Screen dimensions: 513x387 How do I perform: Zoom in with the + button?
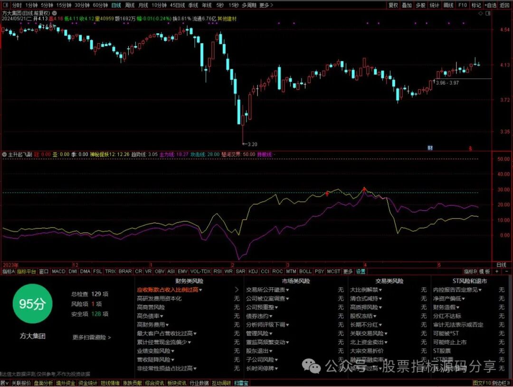[x=497, y=272]
